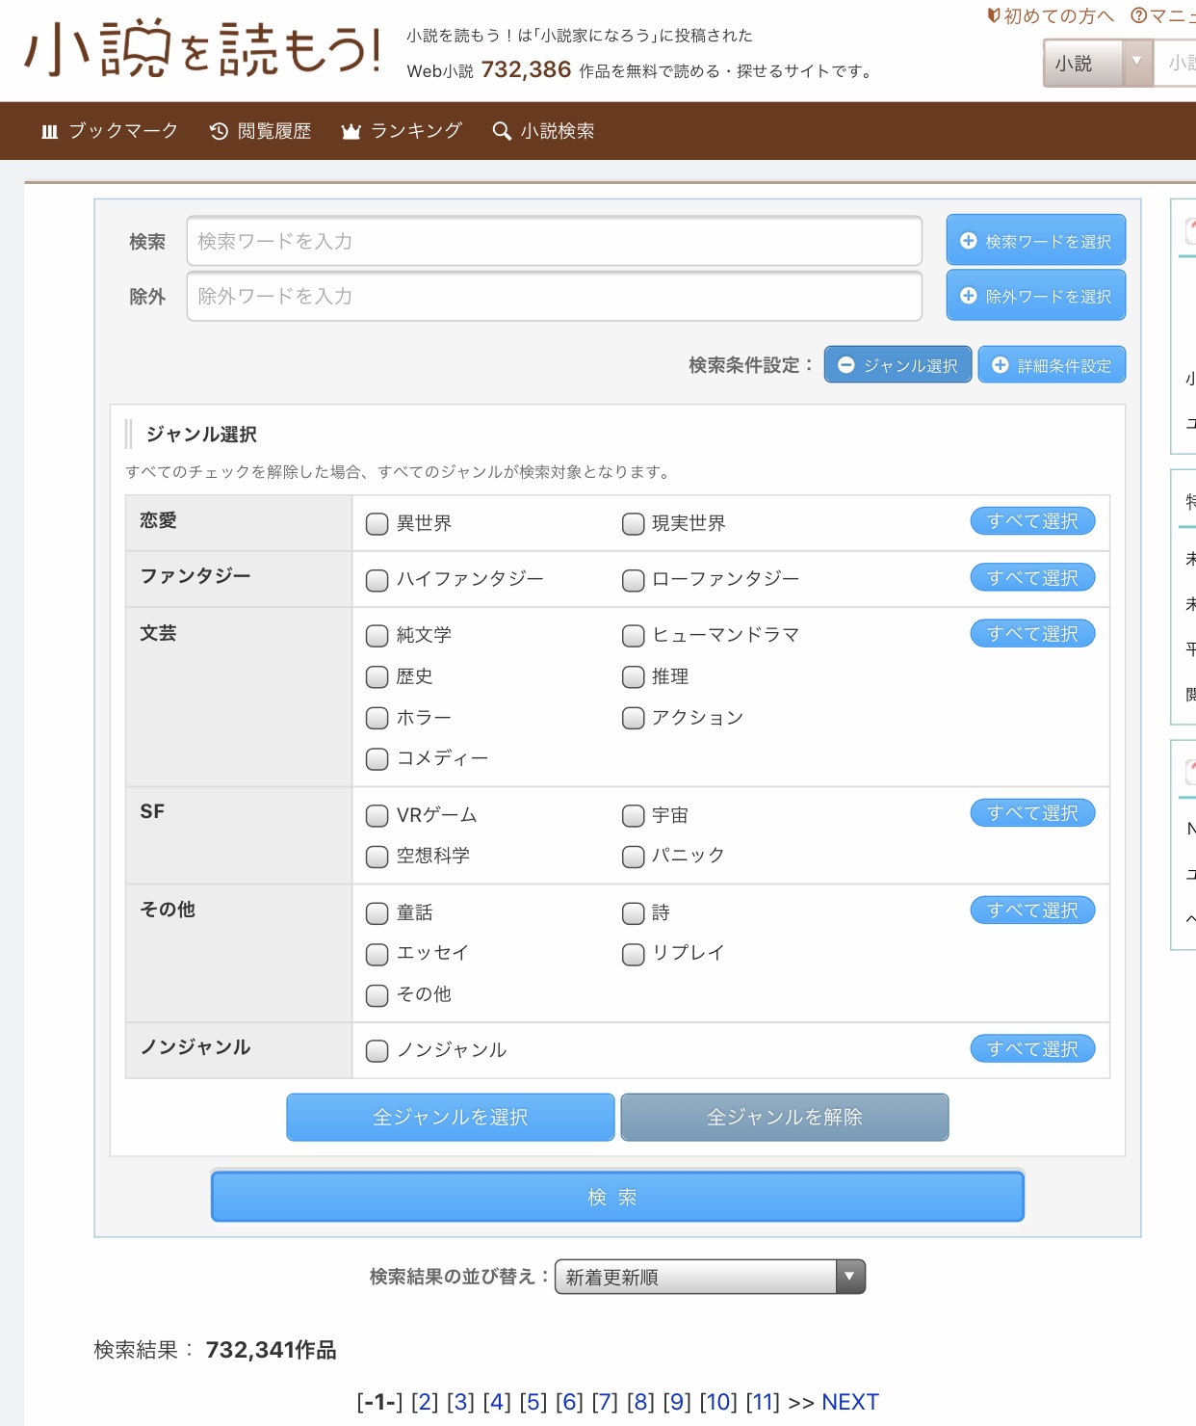This screenshot has height=1426, width=1196.
Task: Collapse genre panel via ジャンル選択 minus icon
Action: [x=846, y=365]
